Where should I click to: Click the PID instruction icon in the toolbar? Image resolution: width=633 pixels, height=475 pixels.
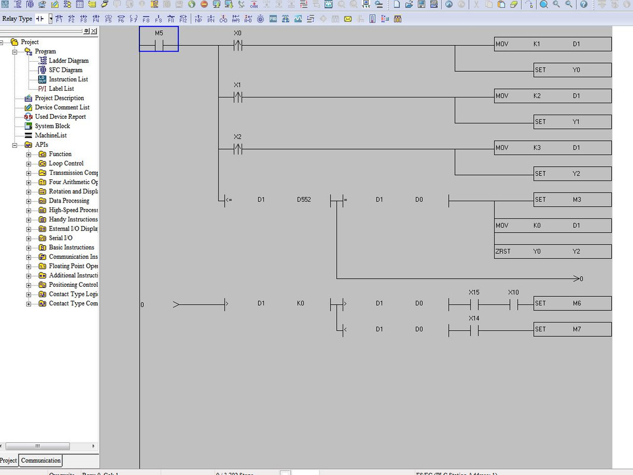[x=273, y=19]
